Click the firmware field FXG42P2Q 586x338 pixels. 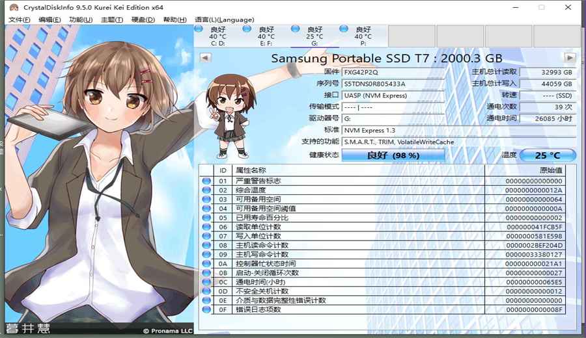click(393, 72)
